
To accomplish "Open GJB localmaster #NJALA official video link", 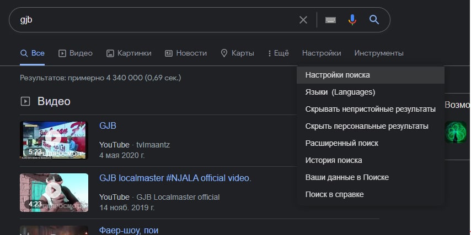I will 175,178.
